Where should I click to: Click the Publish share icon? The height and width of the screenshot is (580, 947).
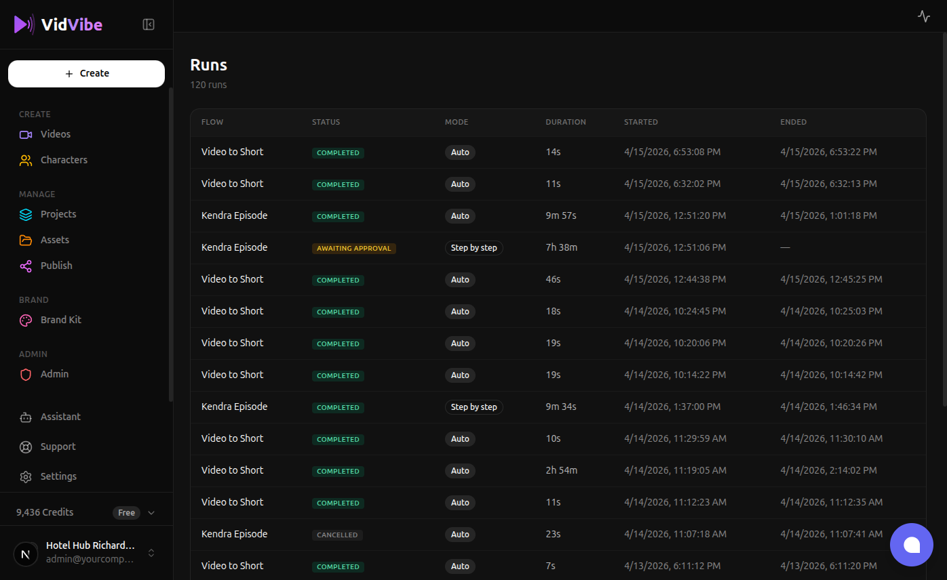(x=26, y=266)
